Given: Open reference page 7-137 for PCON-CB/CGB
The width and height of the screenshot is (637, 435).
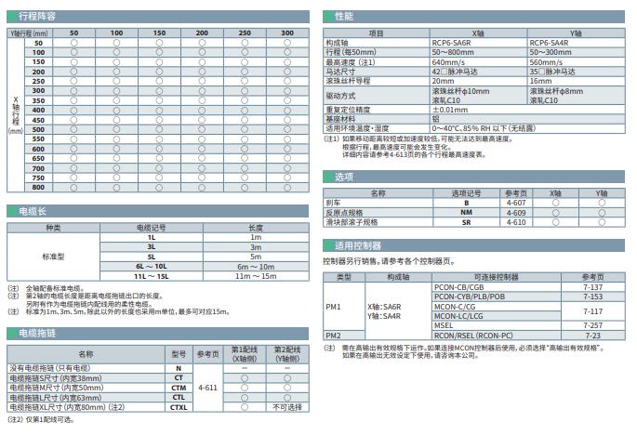Looking at the screenshot, I should pyautogui.click(x=591, y=287).
